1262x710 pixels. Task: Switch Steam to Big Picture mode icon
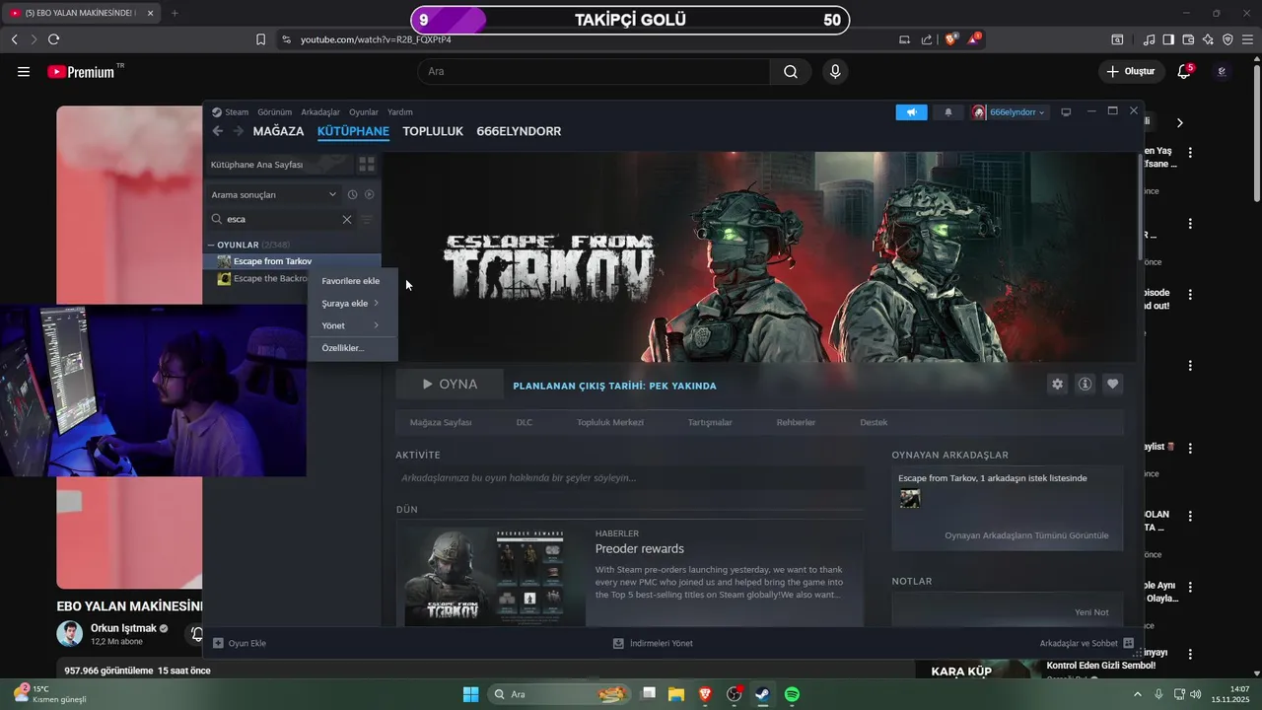[1066, 112]
